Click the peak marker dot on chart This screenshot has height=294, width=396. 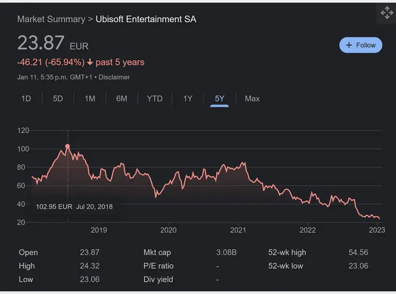click(67, 146)
